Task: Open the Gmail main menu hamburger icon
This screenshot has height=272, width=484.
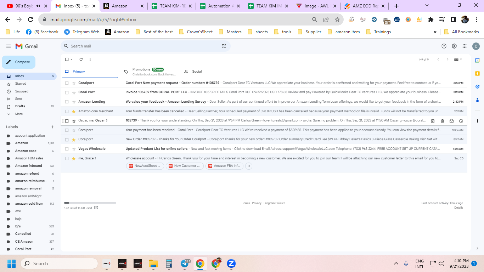Action: coord(9,46)
